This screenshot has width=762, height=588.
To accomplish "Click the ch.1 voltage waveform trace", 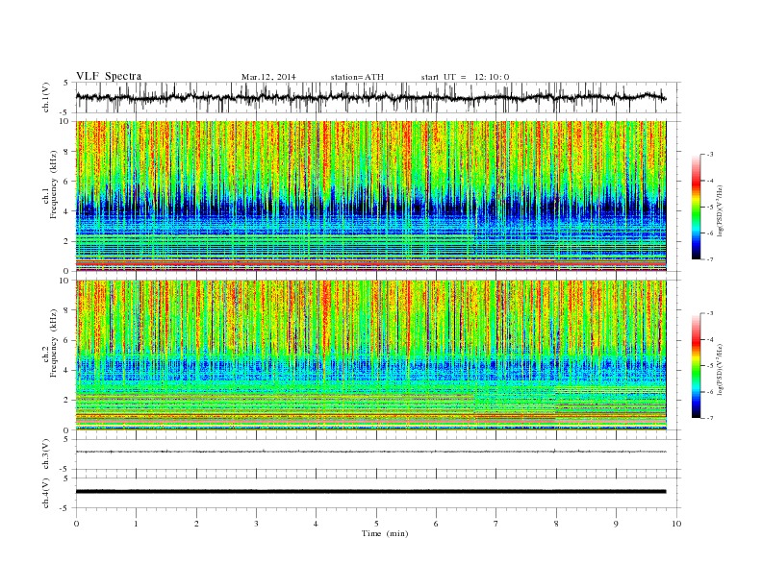I will tap(370, 97).
